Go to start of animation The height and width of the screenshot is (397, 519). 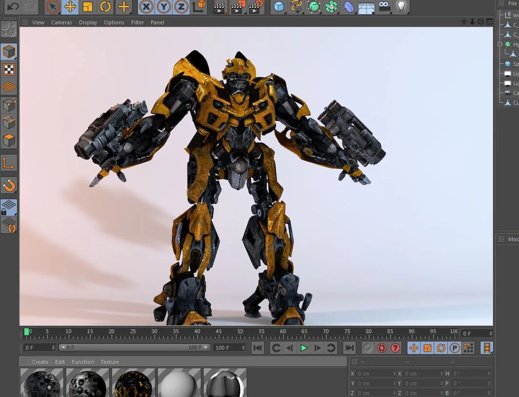click(257, 348)
